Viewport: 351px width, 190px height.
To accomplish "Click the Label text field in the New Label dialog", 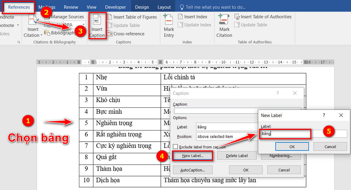I will [304, 134].
